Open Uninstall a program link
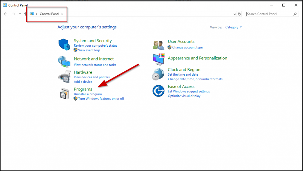Viewport: 303px width, 171px height. 88,94
